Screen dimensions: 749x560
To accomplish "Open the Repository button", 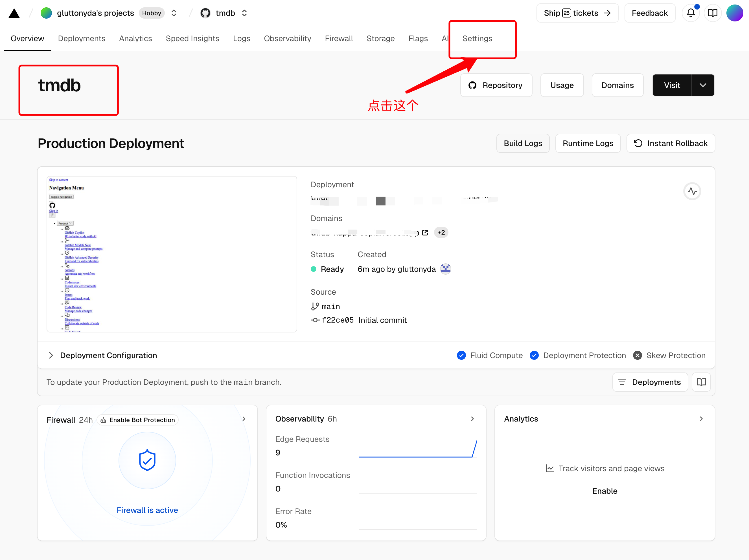I will [x=496, y=85].
